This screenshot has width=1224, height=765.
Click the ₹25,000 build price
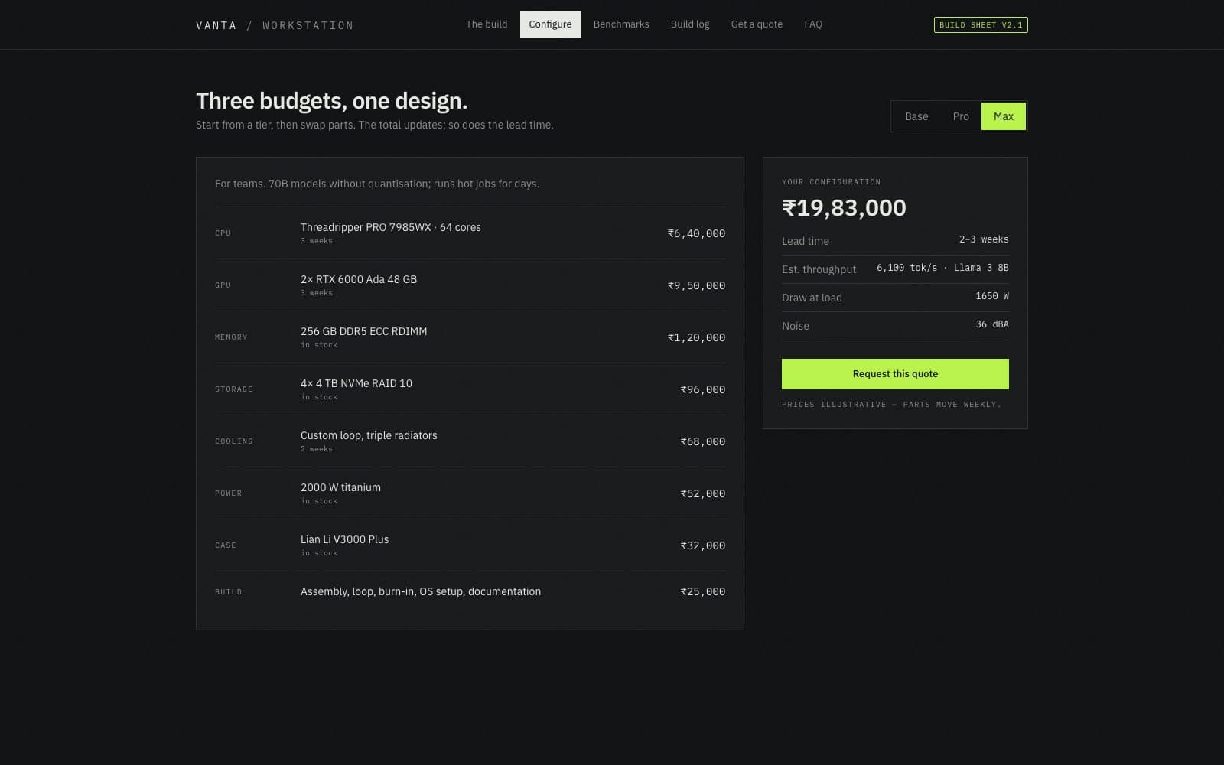(x=703, y=591)
